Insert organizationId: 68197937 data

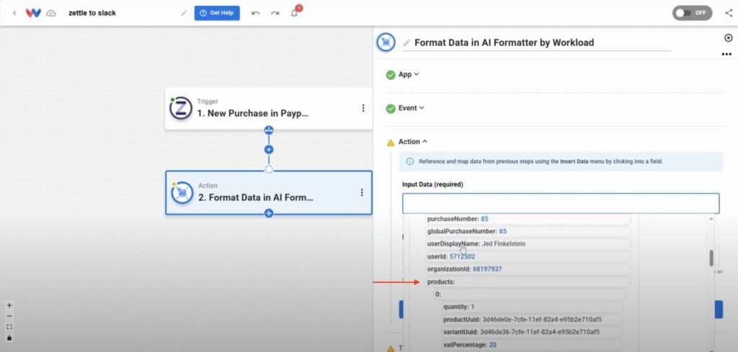528,269
